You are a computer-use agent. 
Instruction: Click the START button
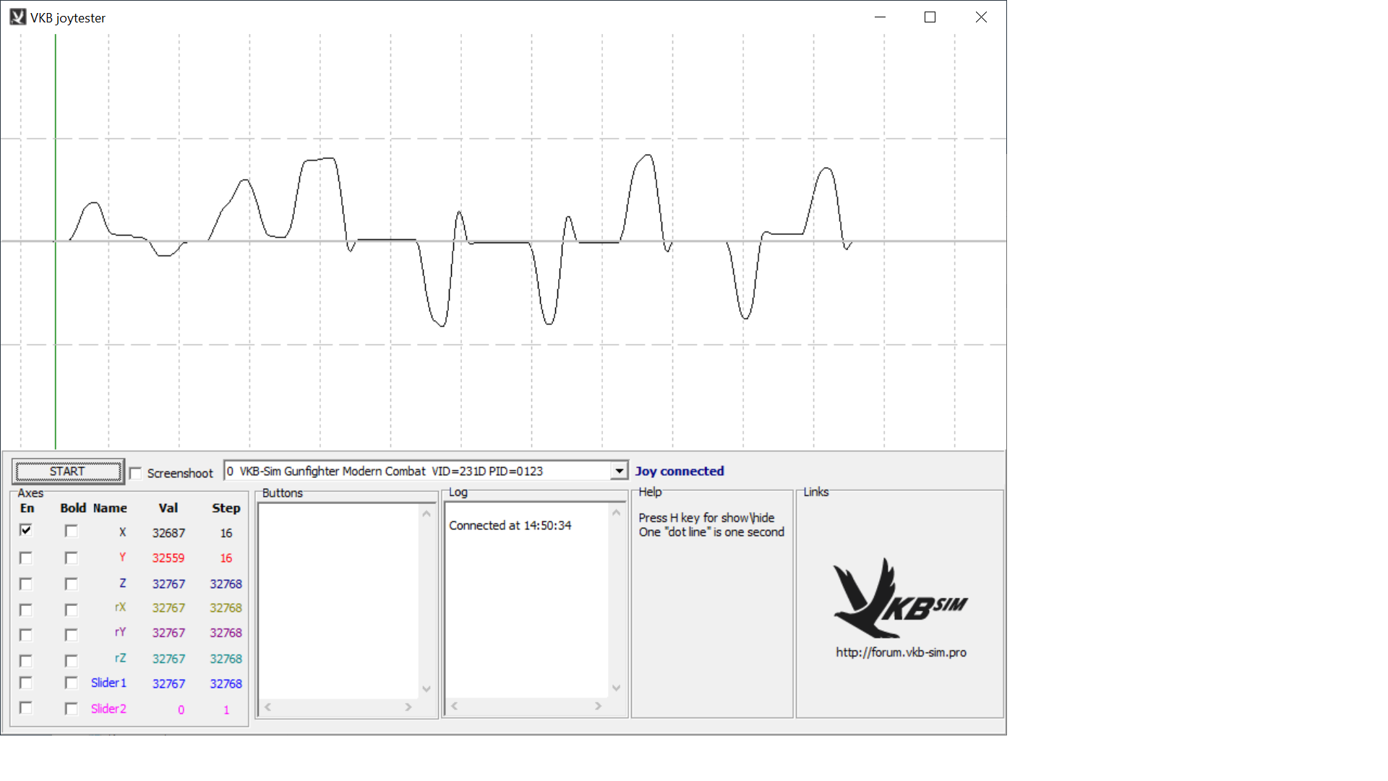pyautogui.click(x=68, y=471)
